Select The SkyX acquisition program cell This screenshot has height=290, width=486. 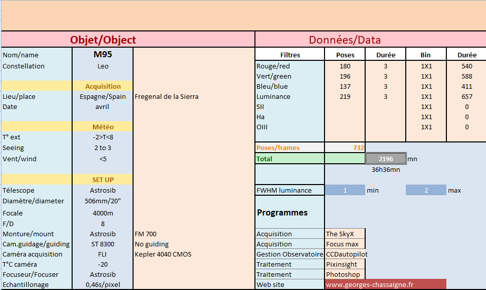click(345, 234)
